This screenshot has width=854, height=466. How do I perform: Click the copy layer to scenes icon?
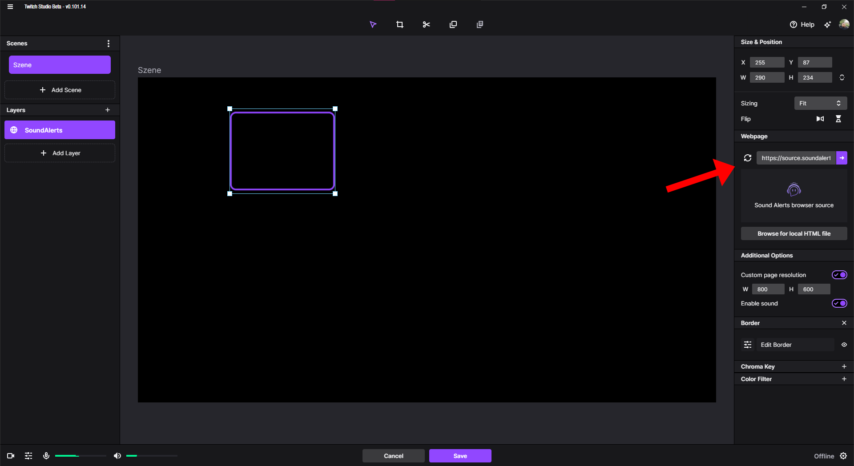(479, 24)
